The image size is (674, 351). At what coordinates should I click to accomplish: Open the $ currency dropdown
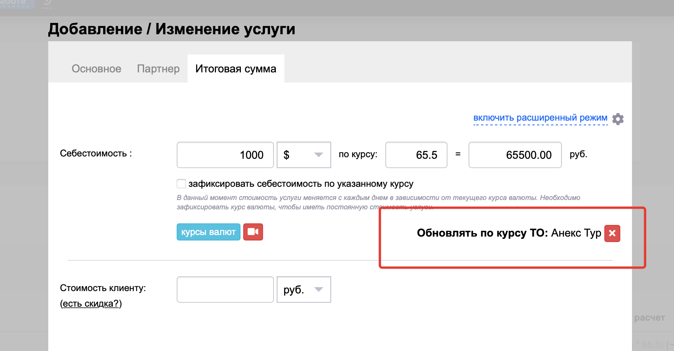click(304, 155)
